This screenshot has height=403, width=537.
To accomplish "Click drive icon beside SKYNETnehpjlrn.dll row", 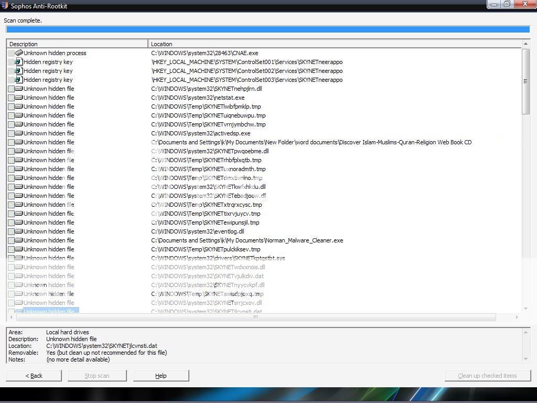I will [19, 88].
